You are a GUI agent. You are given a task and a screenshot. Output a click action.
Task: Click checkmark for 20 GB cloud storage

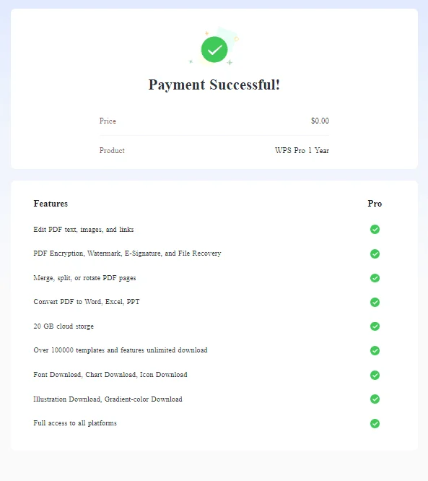tap(375, 326)
